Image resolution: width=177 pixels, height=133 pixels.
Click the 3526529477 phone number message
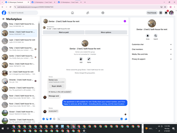pyautogui.click(x=53, y=111)
